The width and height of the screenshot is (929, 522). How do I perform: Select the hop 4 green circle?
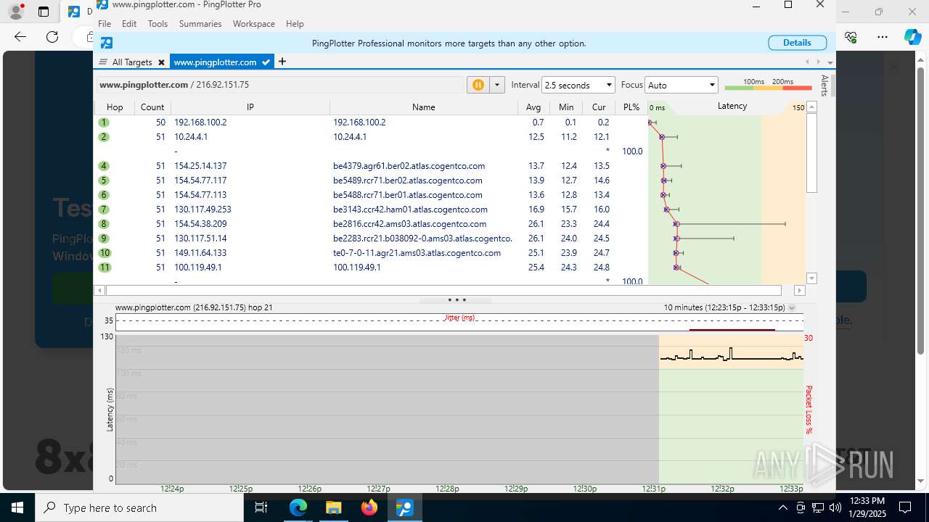click(105, 166)
